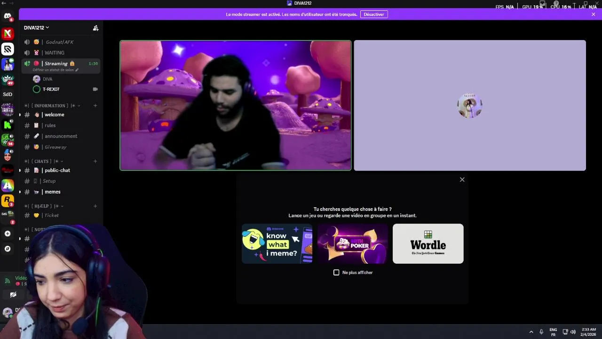This screenshot has height=339, width=602.
Task: Click Désactiver streamer mode button
Action: (374, 15)
